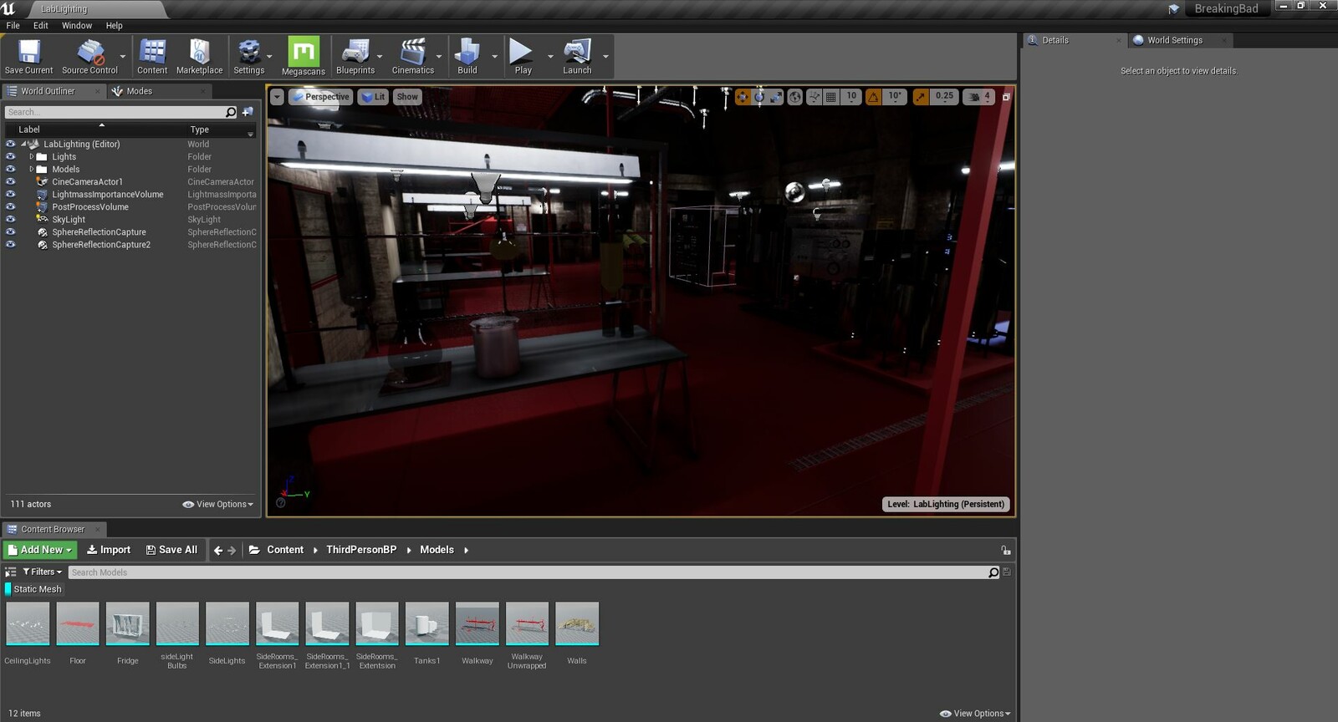Maximize or restore the viewport
Image resolution: width=1338 pixels, height=722 pixels.
[1006, 97]
